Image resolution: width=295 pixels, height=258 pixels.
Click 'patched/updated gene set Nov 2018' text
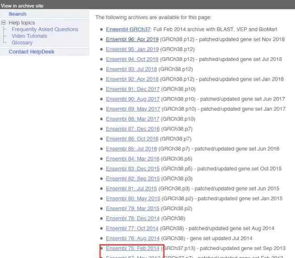(x=242, y=39)
